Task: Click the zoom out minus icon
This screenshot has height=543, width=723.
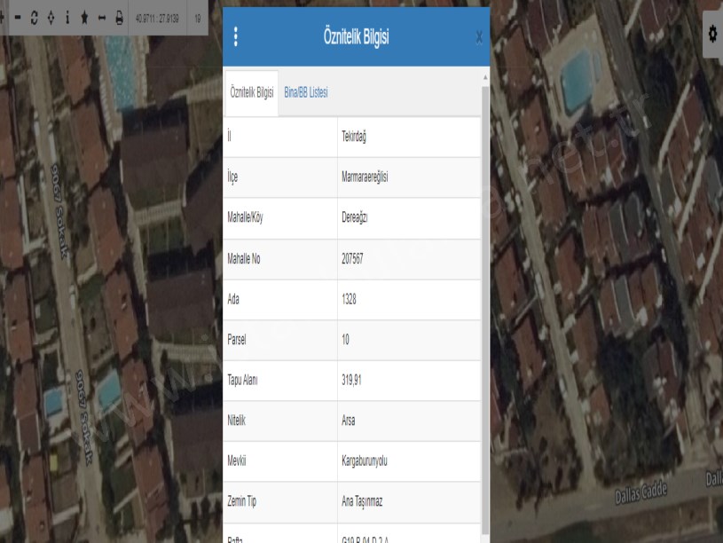Action: coord(17,18)
